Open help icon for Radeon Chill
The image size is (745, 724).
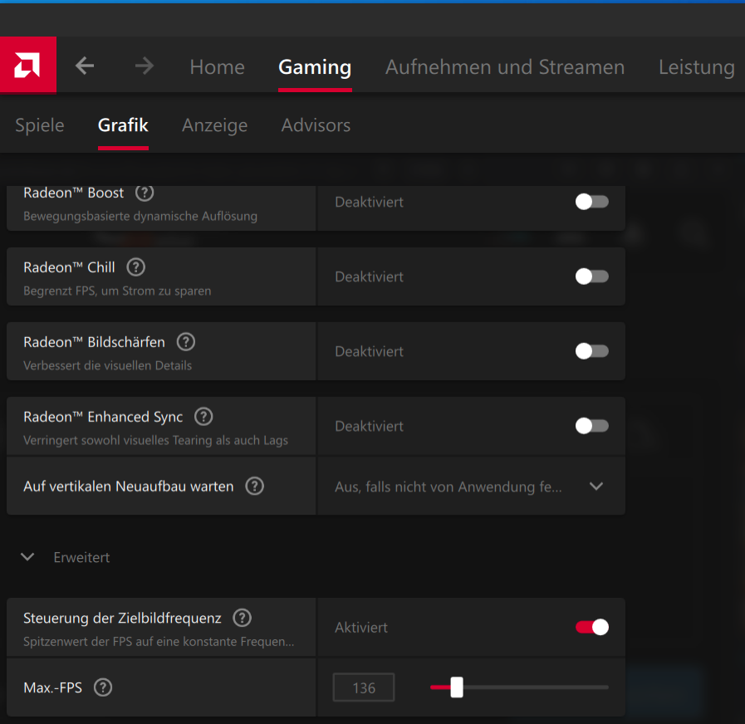(x=136, y=267)
